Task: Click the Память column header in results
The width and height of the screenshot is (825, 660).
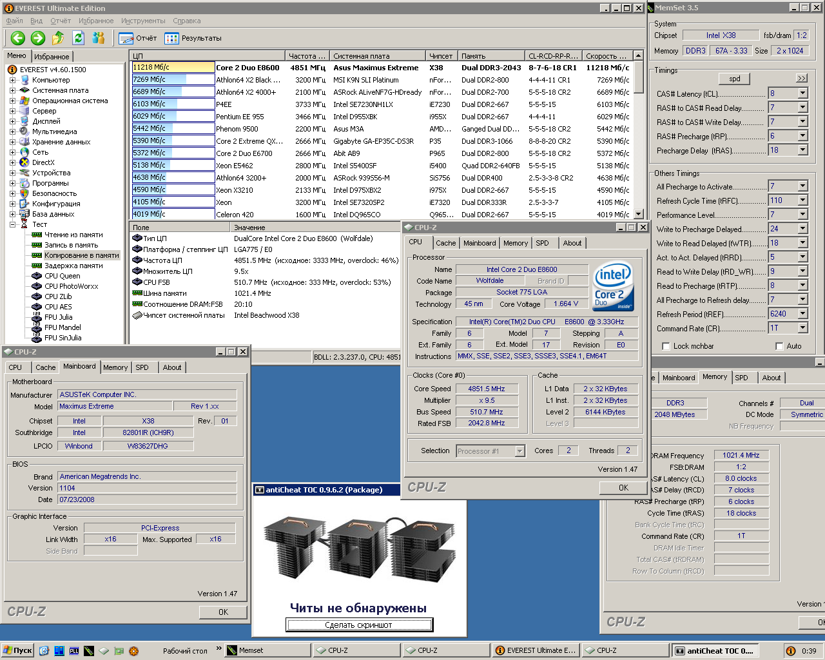Action: pyautogui.click(x=491, y=56)
